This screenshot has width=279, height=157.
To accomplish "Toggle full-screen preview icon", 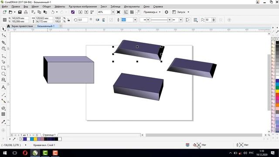I will pos(118,12).
